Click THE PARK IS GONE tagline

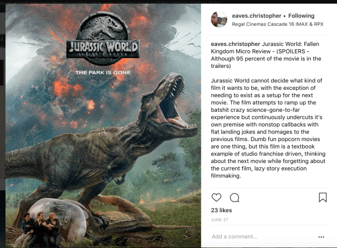103,73
